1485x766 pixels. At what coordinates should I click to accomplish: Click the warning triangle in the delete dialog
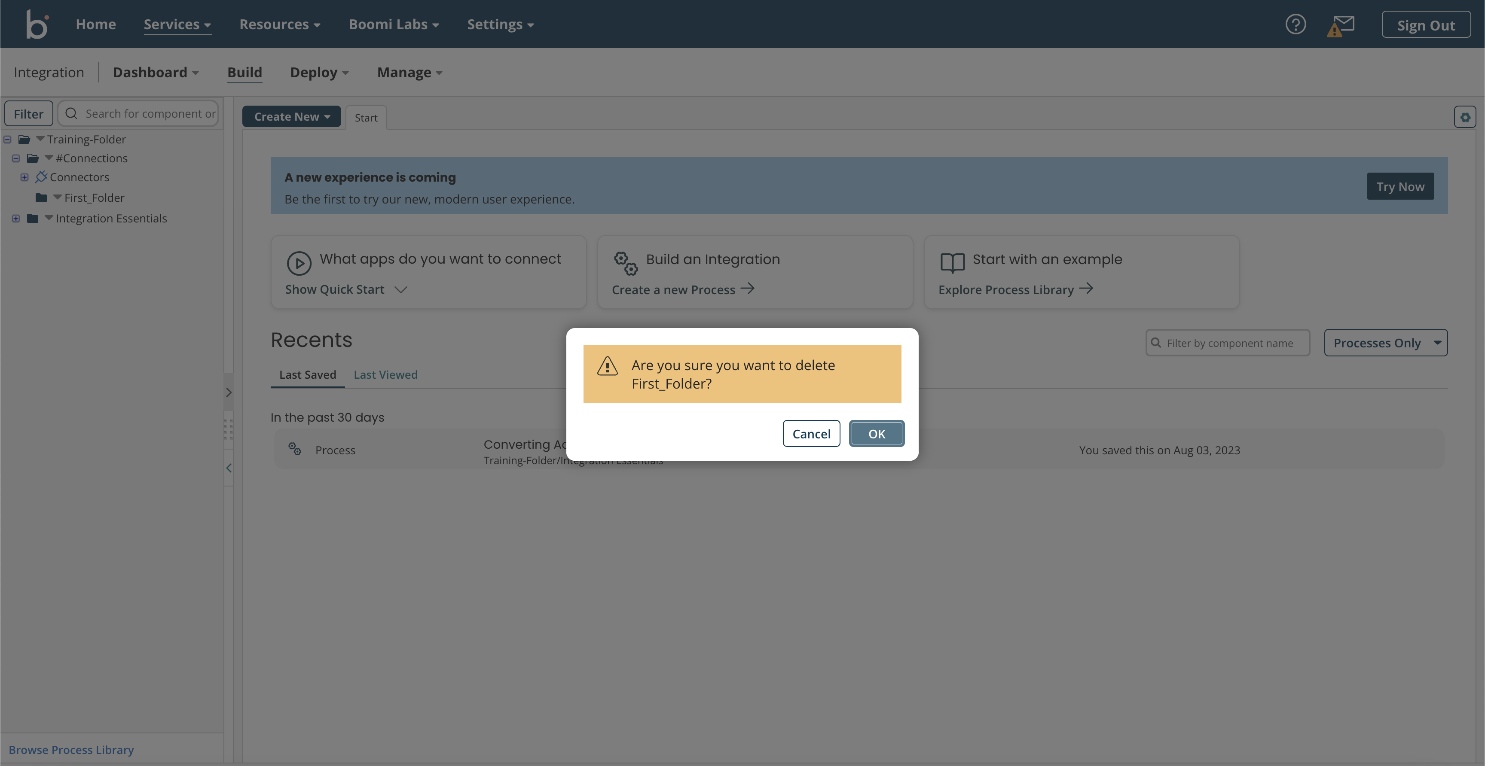click(608, 365)
